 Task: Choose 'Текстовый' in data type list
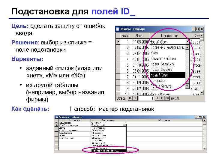(98, 128)
